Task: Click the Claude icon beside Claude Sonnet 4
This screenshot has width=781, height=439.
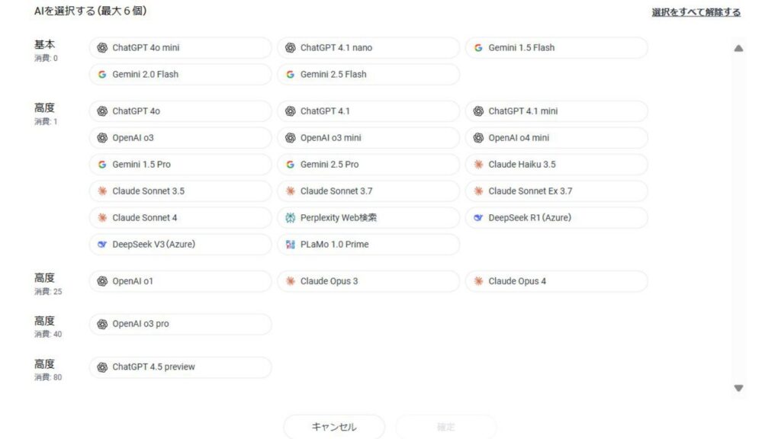Action: coord(102,217)
